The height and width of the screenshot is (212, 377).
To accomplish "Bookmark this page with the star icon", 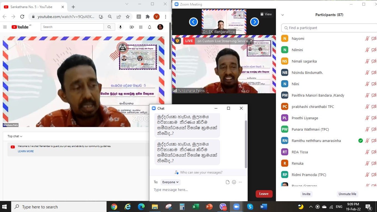I will pyautogui.click(x=128, y=17).
